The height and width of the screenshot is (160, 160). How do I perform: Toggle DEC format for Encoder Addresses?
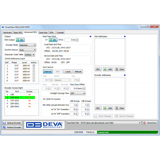[98, 108]
